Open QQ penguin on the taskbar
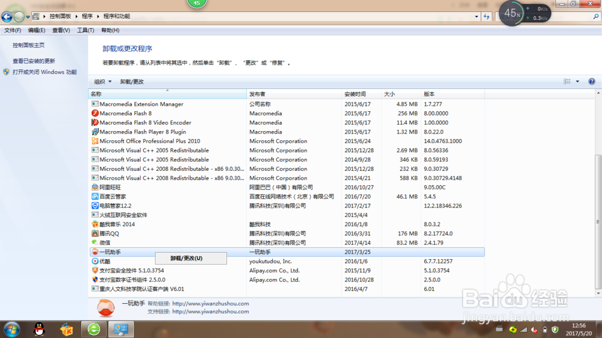 [x=39, y=330]
